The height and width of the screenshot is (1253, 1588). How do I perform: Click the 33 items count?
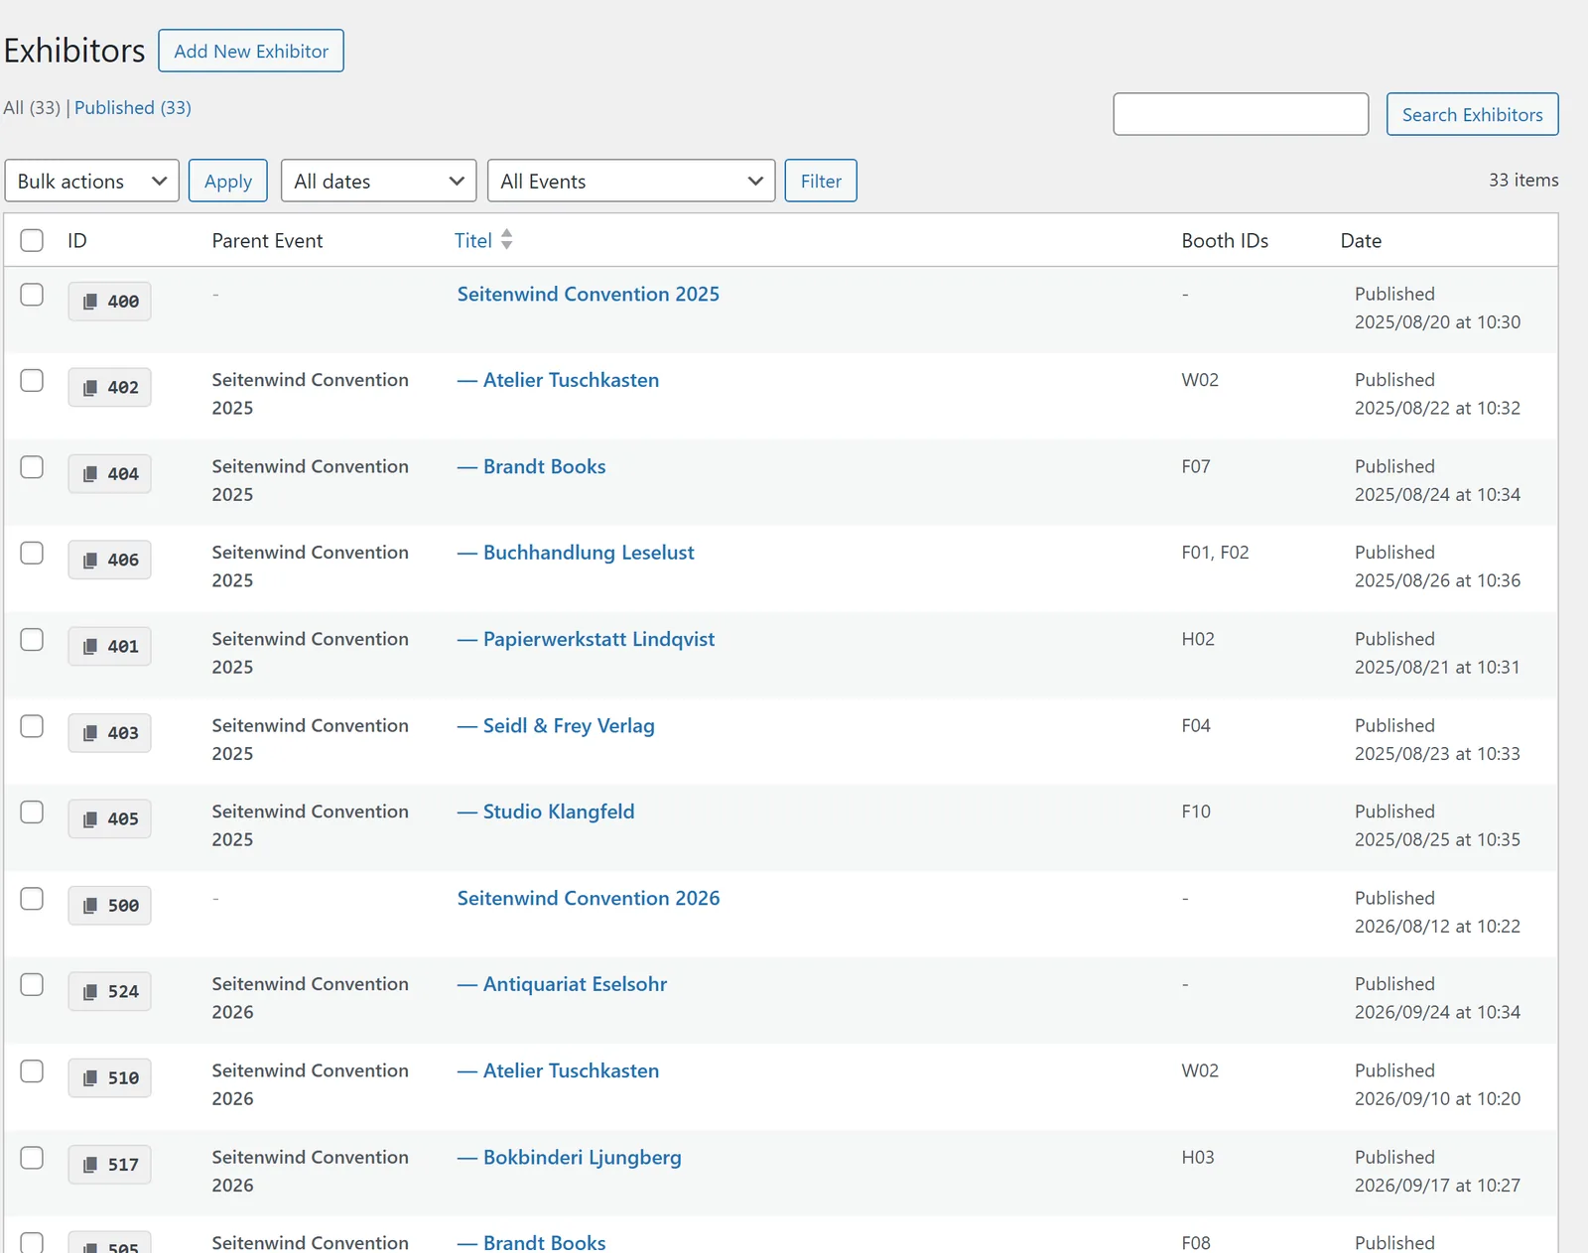[1523, 180]
